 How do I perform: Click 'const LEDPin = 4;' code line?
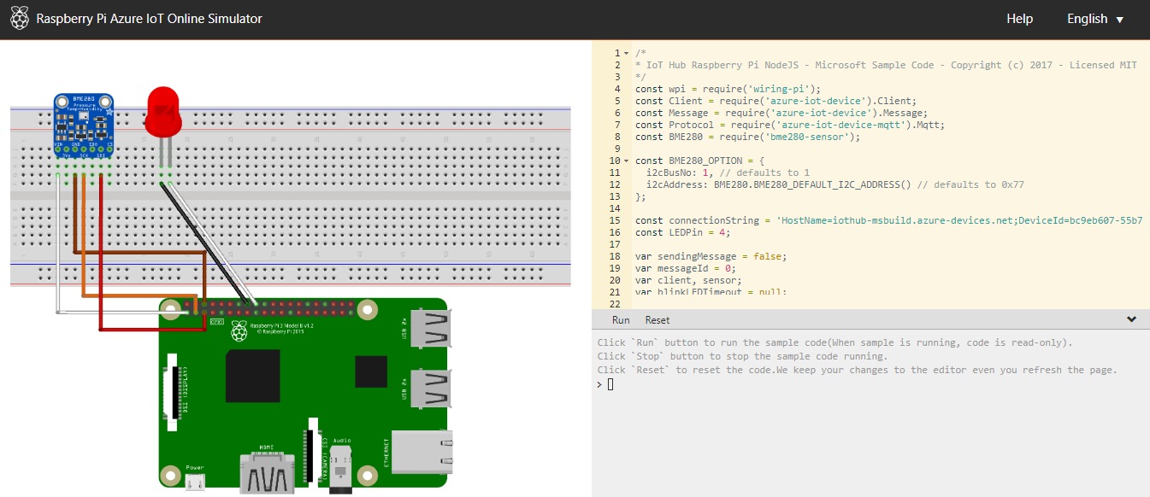tap(681, 232)
